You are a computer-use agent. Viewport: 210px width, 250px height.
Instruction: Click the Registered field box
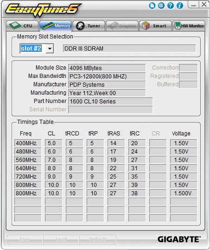click(x=188, y=76)
